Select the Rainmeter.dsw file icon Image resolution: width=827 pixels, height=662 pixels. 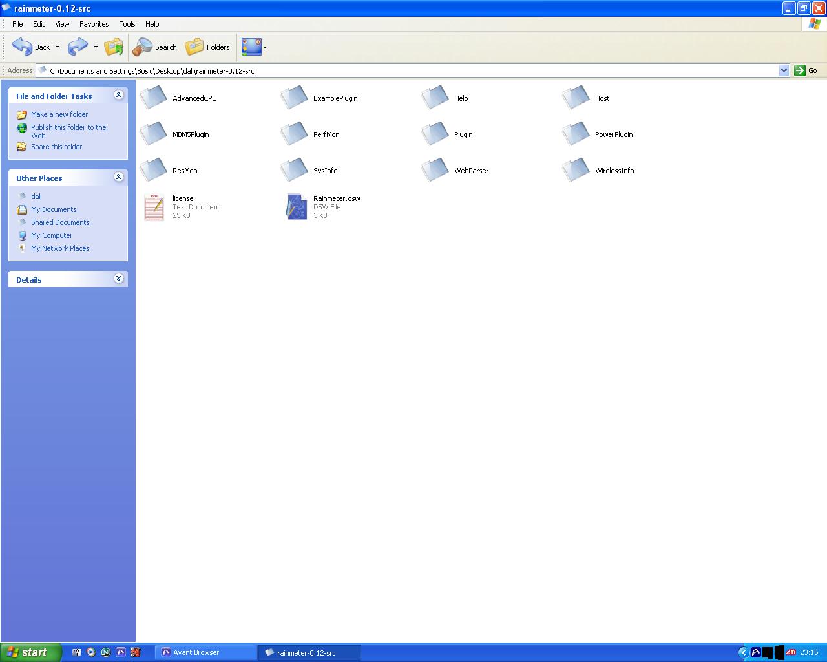[x=297, y=207]
